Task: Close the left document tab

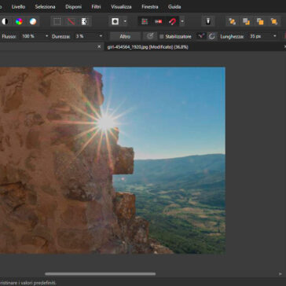Action: [99, 46]
